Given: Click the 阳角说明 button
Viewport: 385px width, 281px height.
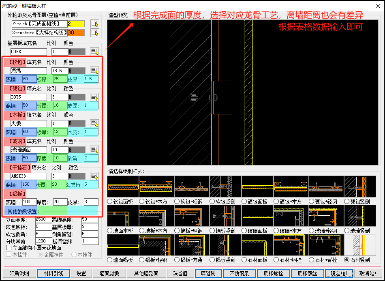Looking at the screenshot, I should tap(19, 273).
